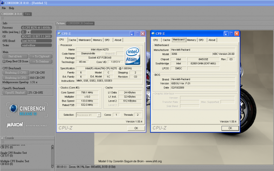Switch to the View tab
This screenshot has height=171, width=274.
pos(27,14)
